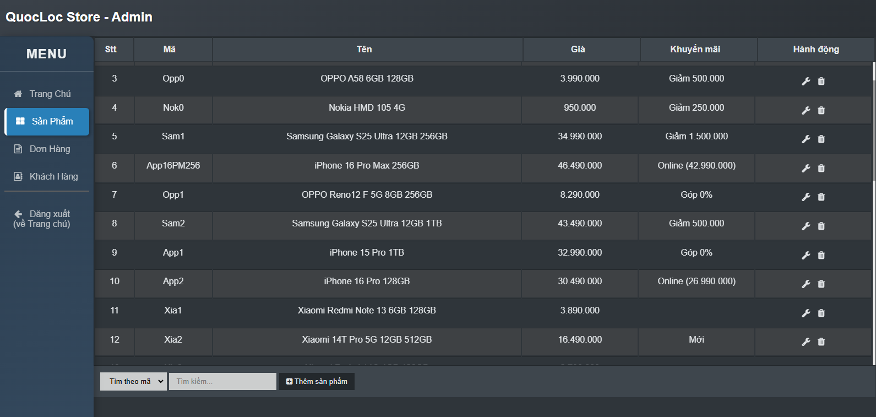Delete Xiaomi Redmi Note 13 6GB 128GB
This screenshot has height=417, width=876.
(x=821, y=313)
